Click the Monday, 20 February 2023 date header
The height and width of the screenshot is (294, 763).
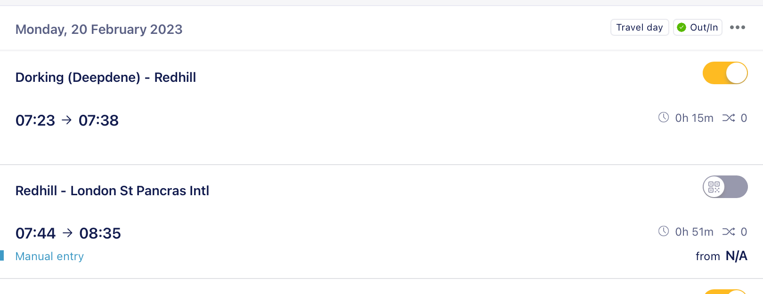point(99,29)
